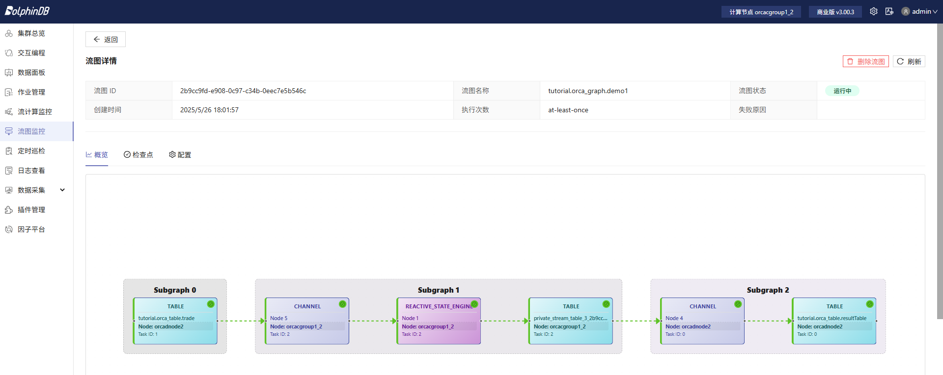Click the page vertical scrollbar
Screen dimensions: 943x375
(940, 172)
